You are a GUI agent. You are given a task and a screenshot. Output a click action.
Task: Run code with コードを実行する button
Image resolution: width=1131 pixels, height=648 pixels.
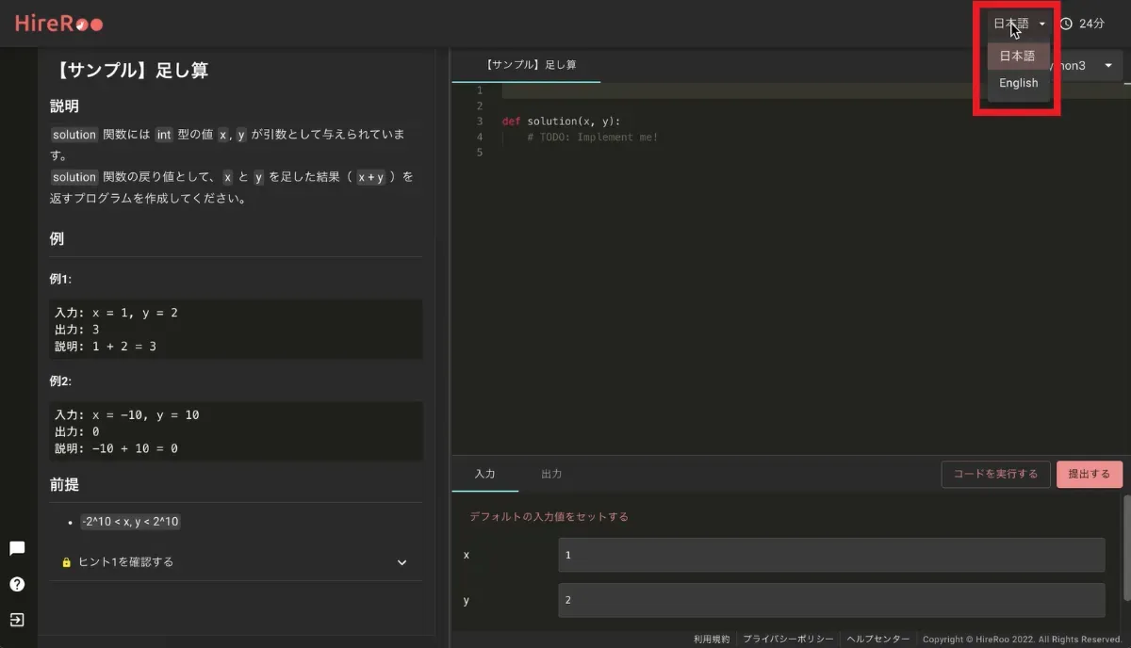(x=995, y=474)
